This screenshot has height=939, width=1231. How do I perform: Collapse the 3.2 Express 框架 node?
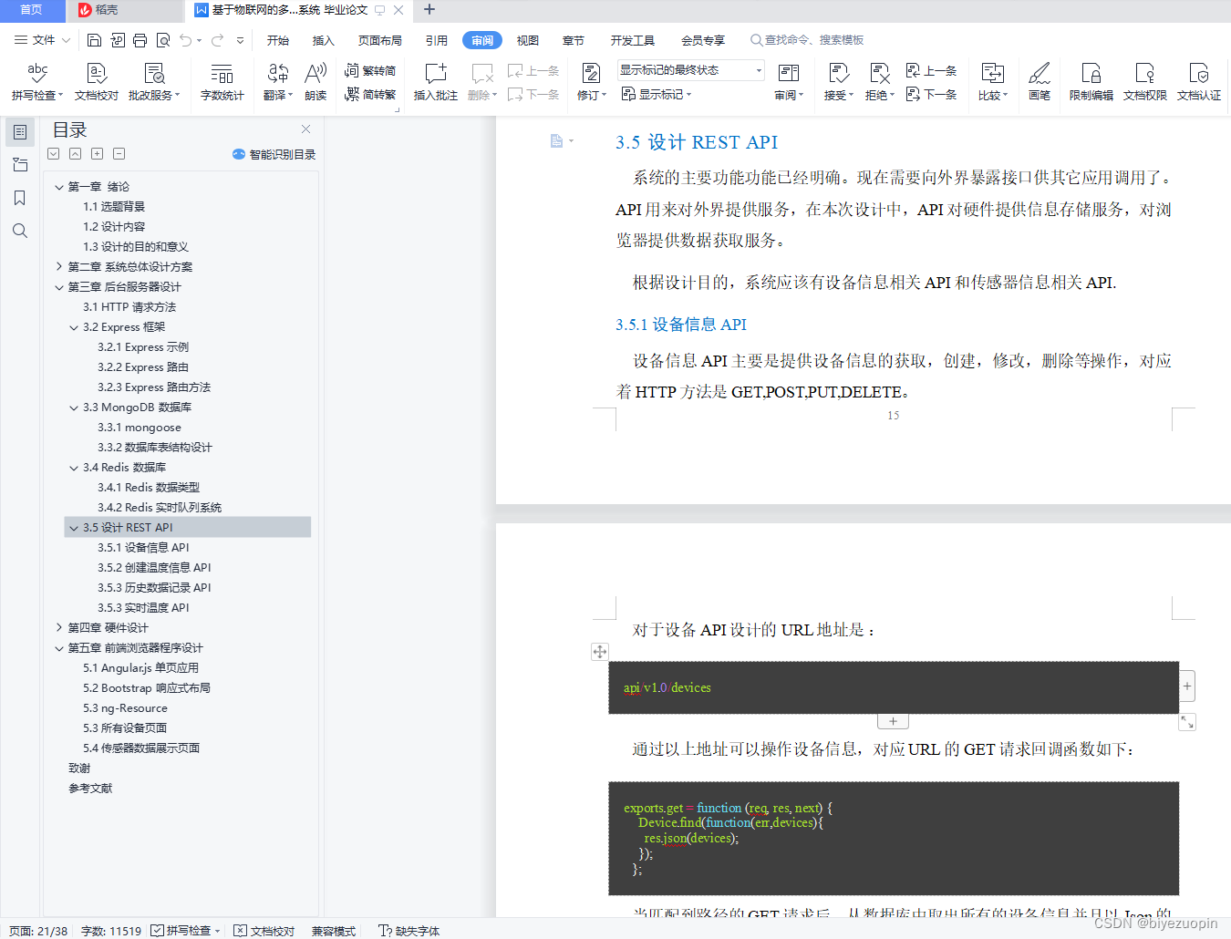74,327
